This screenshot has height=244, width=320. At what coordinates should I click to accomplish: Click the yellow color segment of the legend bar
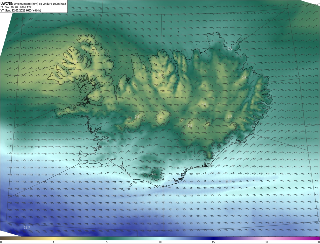coord(53,238)
